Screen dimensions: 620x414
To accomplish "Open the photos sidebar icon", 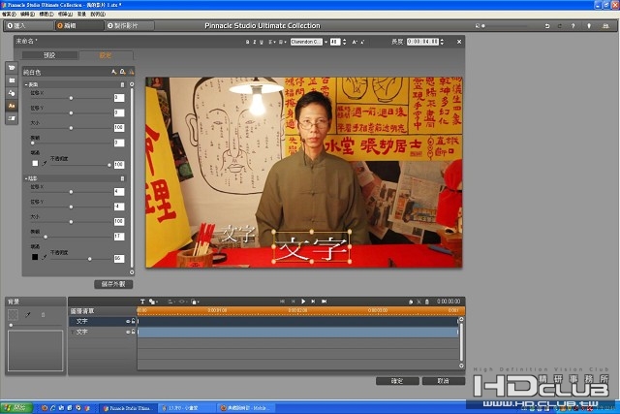I will (x=12, y=80).
